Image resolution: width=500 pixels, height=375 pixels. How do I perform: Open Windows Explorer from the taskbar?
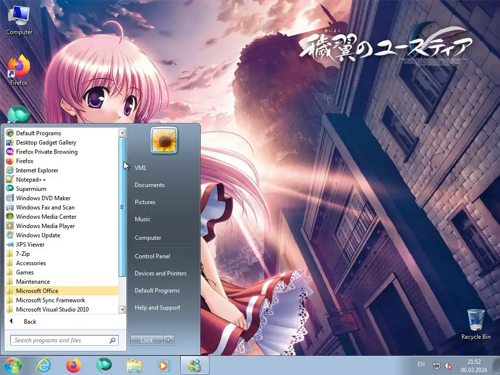click(x=134, y=366)
